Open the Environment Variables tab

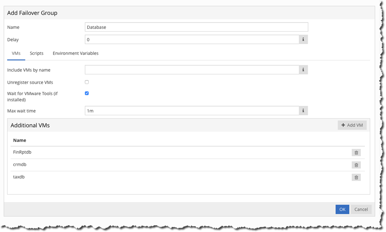76,53
